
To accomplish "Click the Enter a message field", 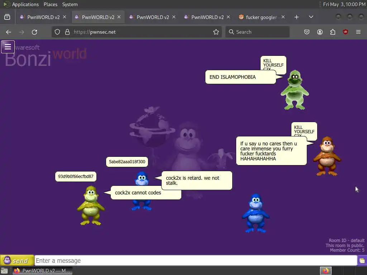I will click(196, 261).
